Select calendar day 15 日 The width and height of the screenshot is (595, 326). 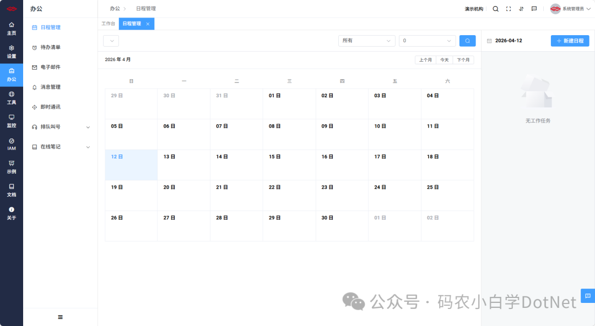[289, 165]
